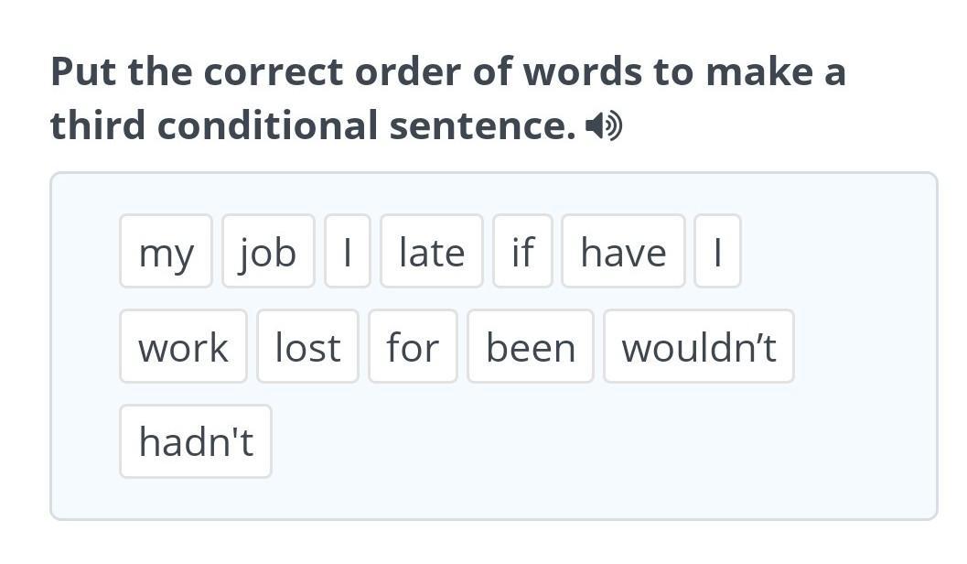This screenshot has height=564, width=967.
Task: Choose the 'I' tile after 'have'
Action: click(x=717, y=251)
